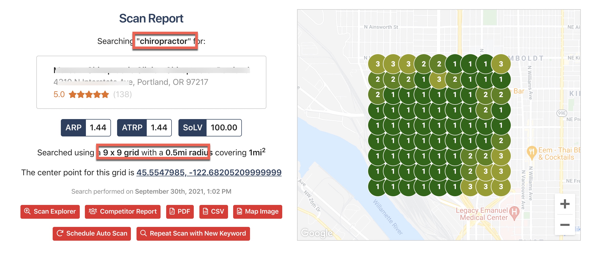
Task: Open the Competitor Report
Action: [123, 212]
